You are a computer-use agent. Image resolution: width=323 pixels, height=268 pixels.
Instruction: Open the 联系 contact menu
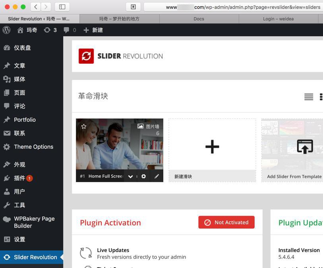click(31, 133)
